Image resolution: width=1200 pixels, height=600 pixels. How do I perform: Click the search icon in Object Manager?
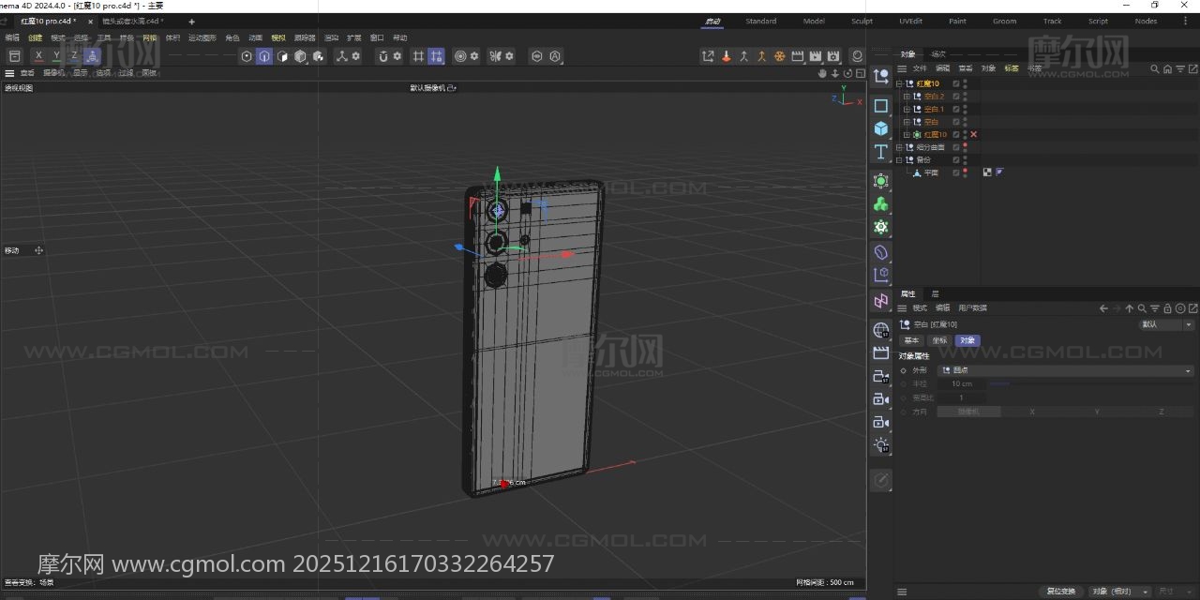click(1155, 68)
